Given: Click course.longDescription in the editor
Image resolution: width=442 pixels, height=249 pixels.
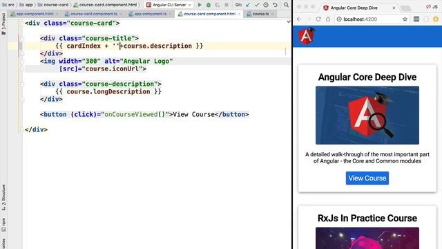Looking at the screenshot, I should 108,91.
